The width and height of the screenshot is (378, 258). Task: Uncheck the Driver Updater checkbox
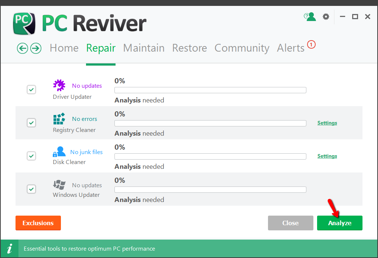[x=31, y=90]
